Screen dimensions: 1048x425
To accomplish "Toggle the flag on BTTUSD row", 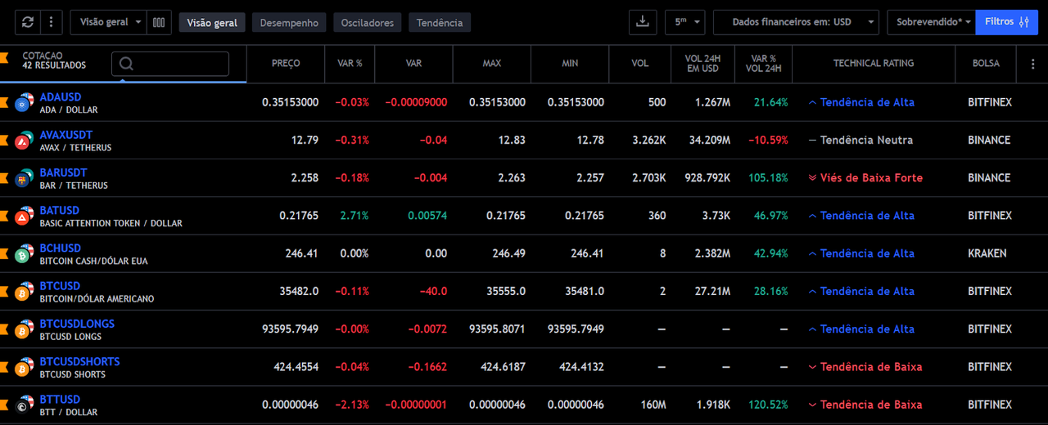I will (4, 405).
